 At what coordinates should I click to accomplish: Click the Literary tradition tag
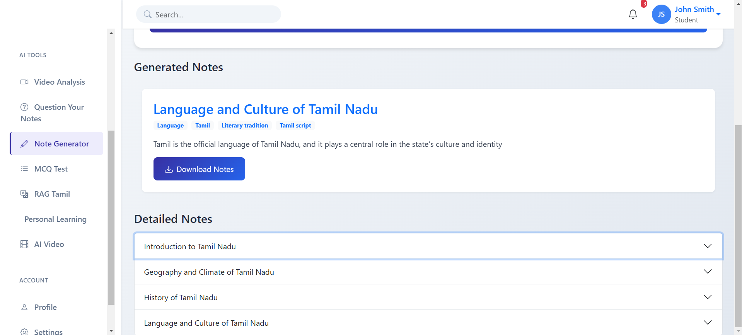pos(244,126)
